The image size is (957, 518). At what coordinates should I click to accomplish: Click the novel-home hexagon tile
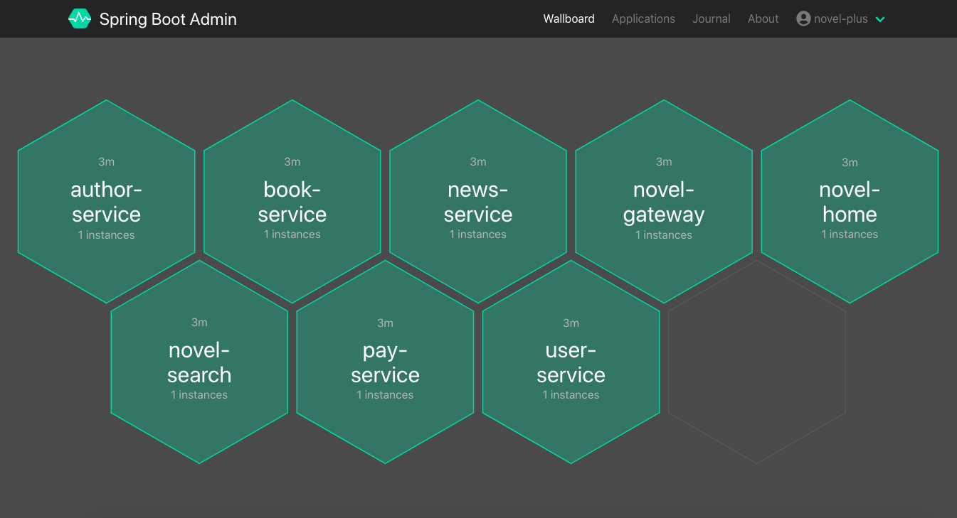[x=850, y=201]
